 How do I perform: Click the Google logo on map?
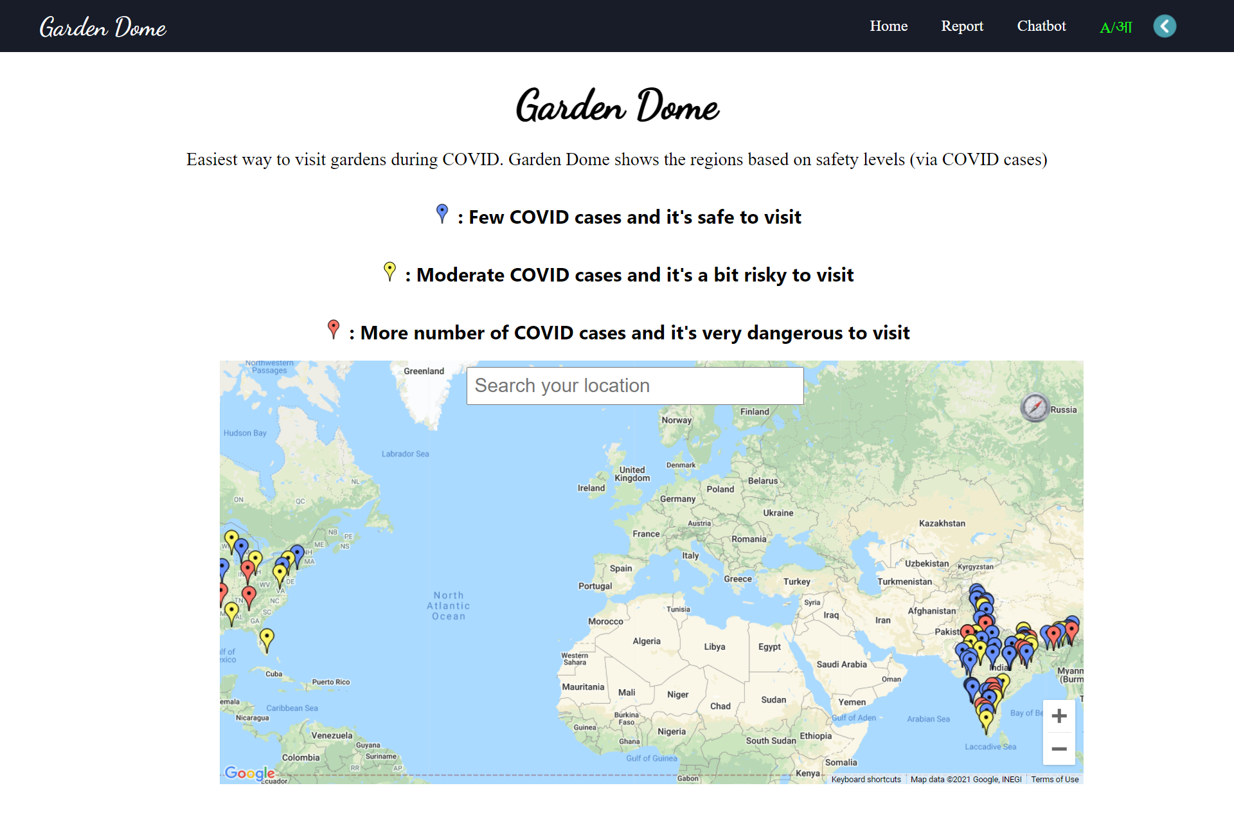(249, 773)
